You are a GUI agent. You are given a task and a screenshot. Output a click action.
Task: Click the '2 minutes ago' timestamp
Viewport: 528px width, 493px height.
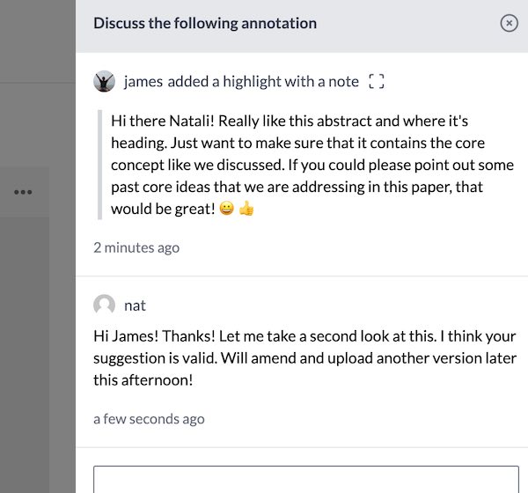coord(136,247)
